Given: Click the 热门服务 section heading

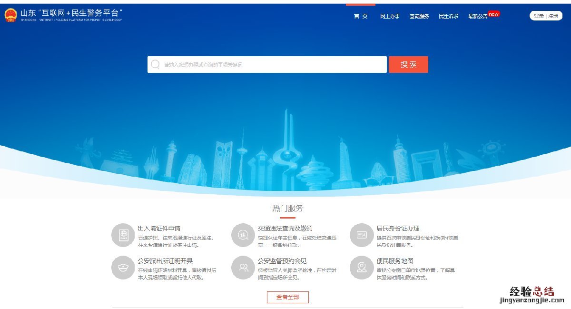Looking at the screenshot, I should click(287, 209).
